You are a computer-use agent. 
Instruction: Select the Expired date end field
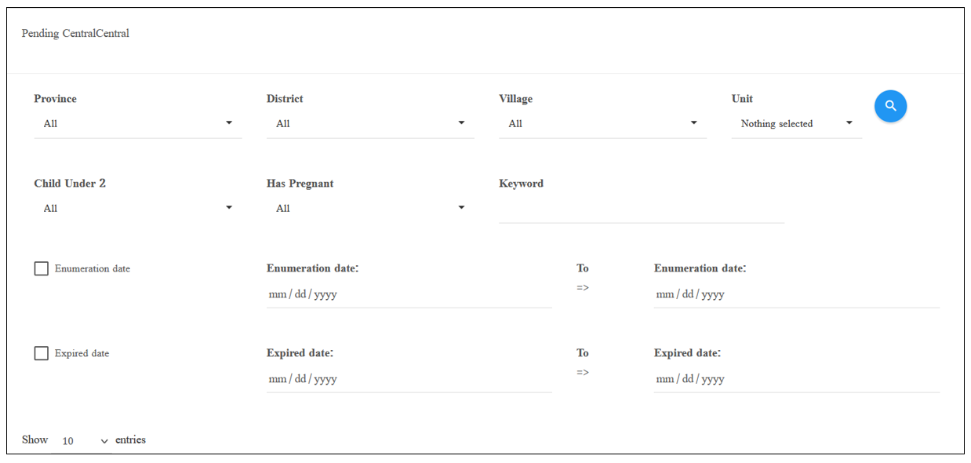[x=797, y=379]
